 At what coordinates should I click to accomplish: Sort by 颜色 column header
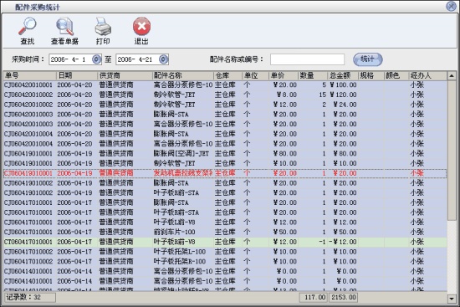pyautogui.click(x=396, y=76)
